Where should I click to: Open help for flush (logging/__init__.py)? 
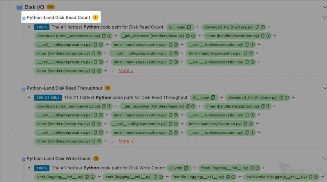tap(258, 168)
